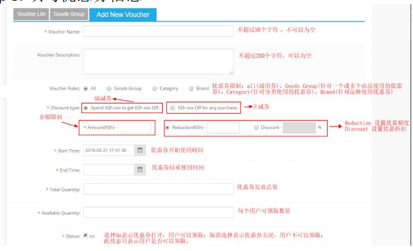Screen dimensions: 413x251
Task: Select the Discount percent radio button
Action: pyautogui.click(x=256, y=128)
